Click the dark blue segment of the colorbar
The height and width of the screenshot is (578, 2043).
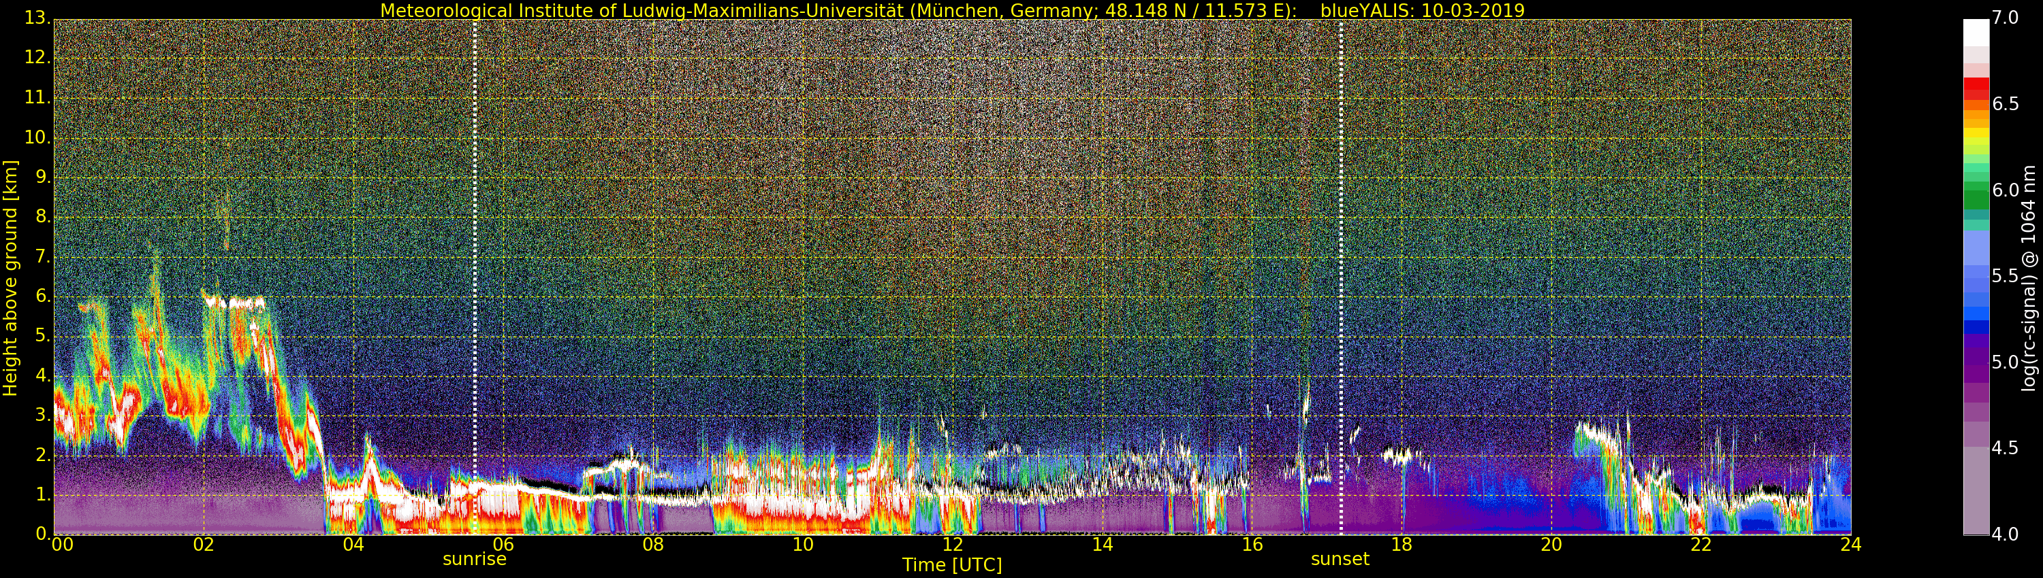click(x=1976, y=326)
